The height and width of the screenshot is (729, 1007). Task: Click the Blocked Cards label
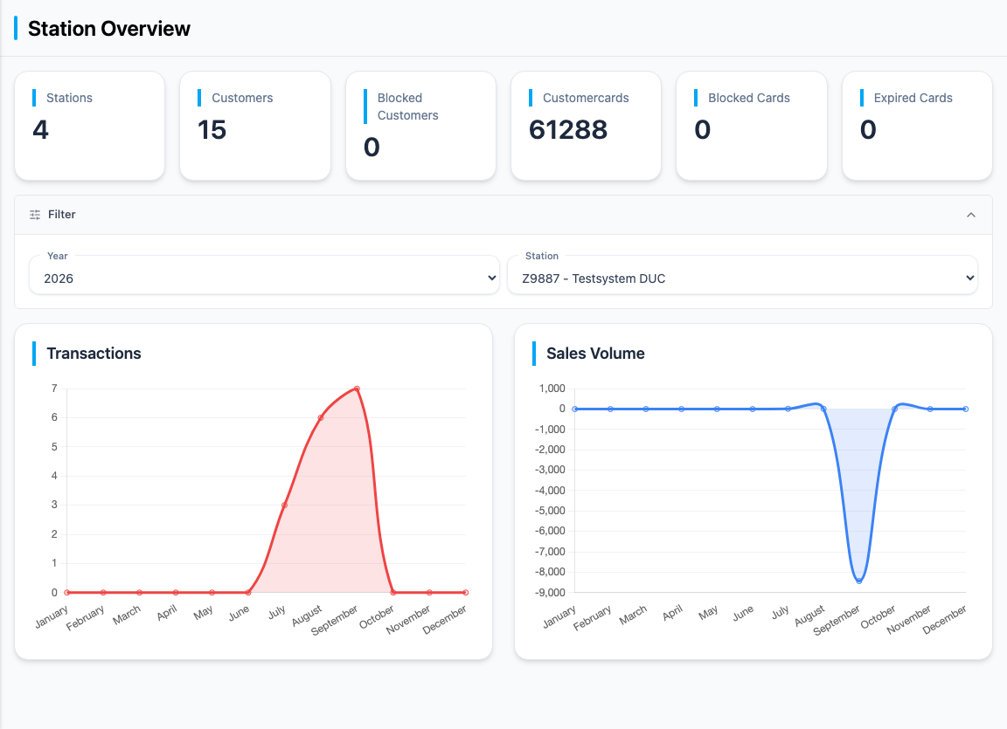point(749,98)
